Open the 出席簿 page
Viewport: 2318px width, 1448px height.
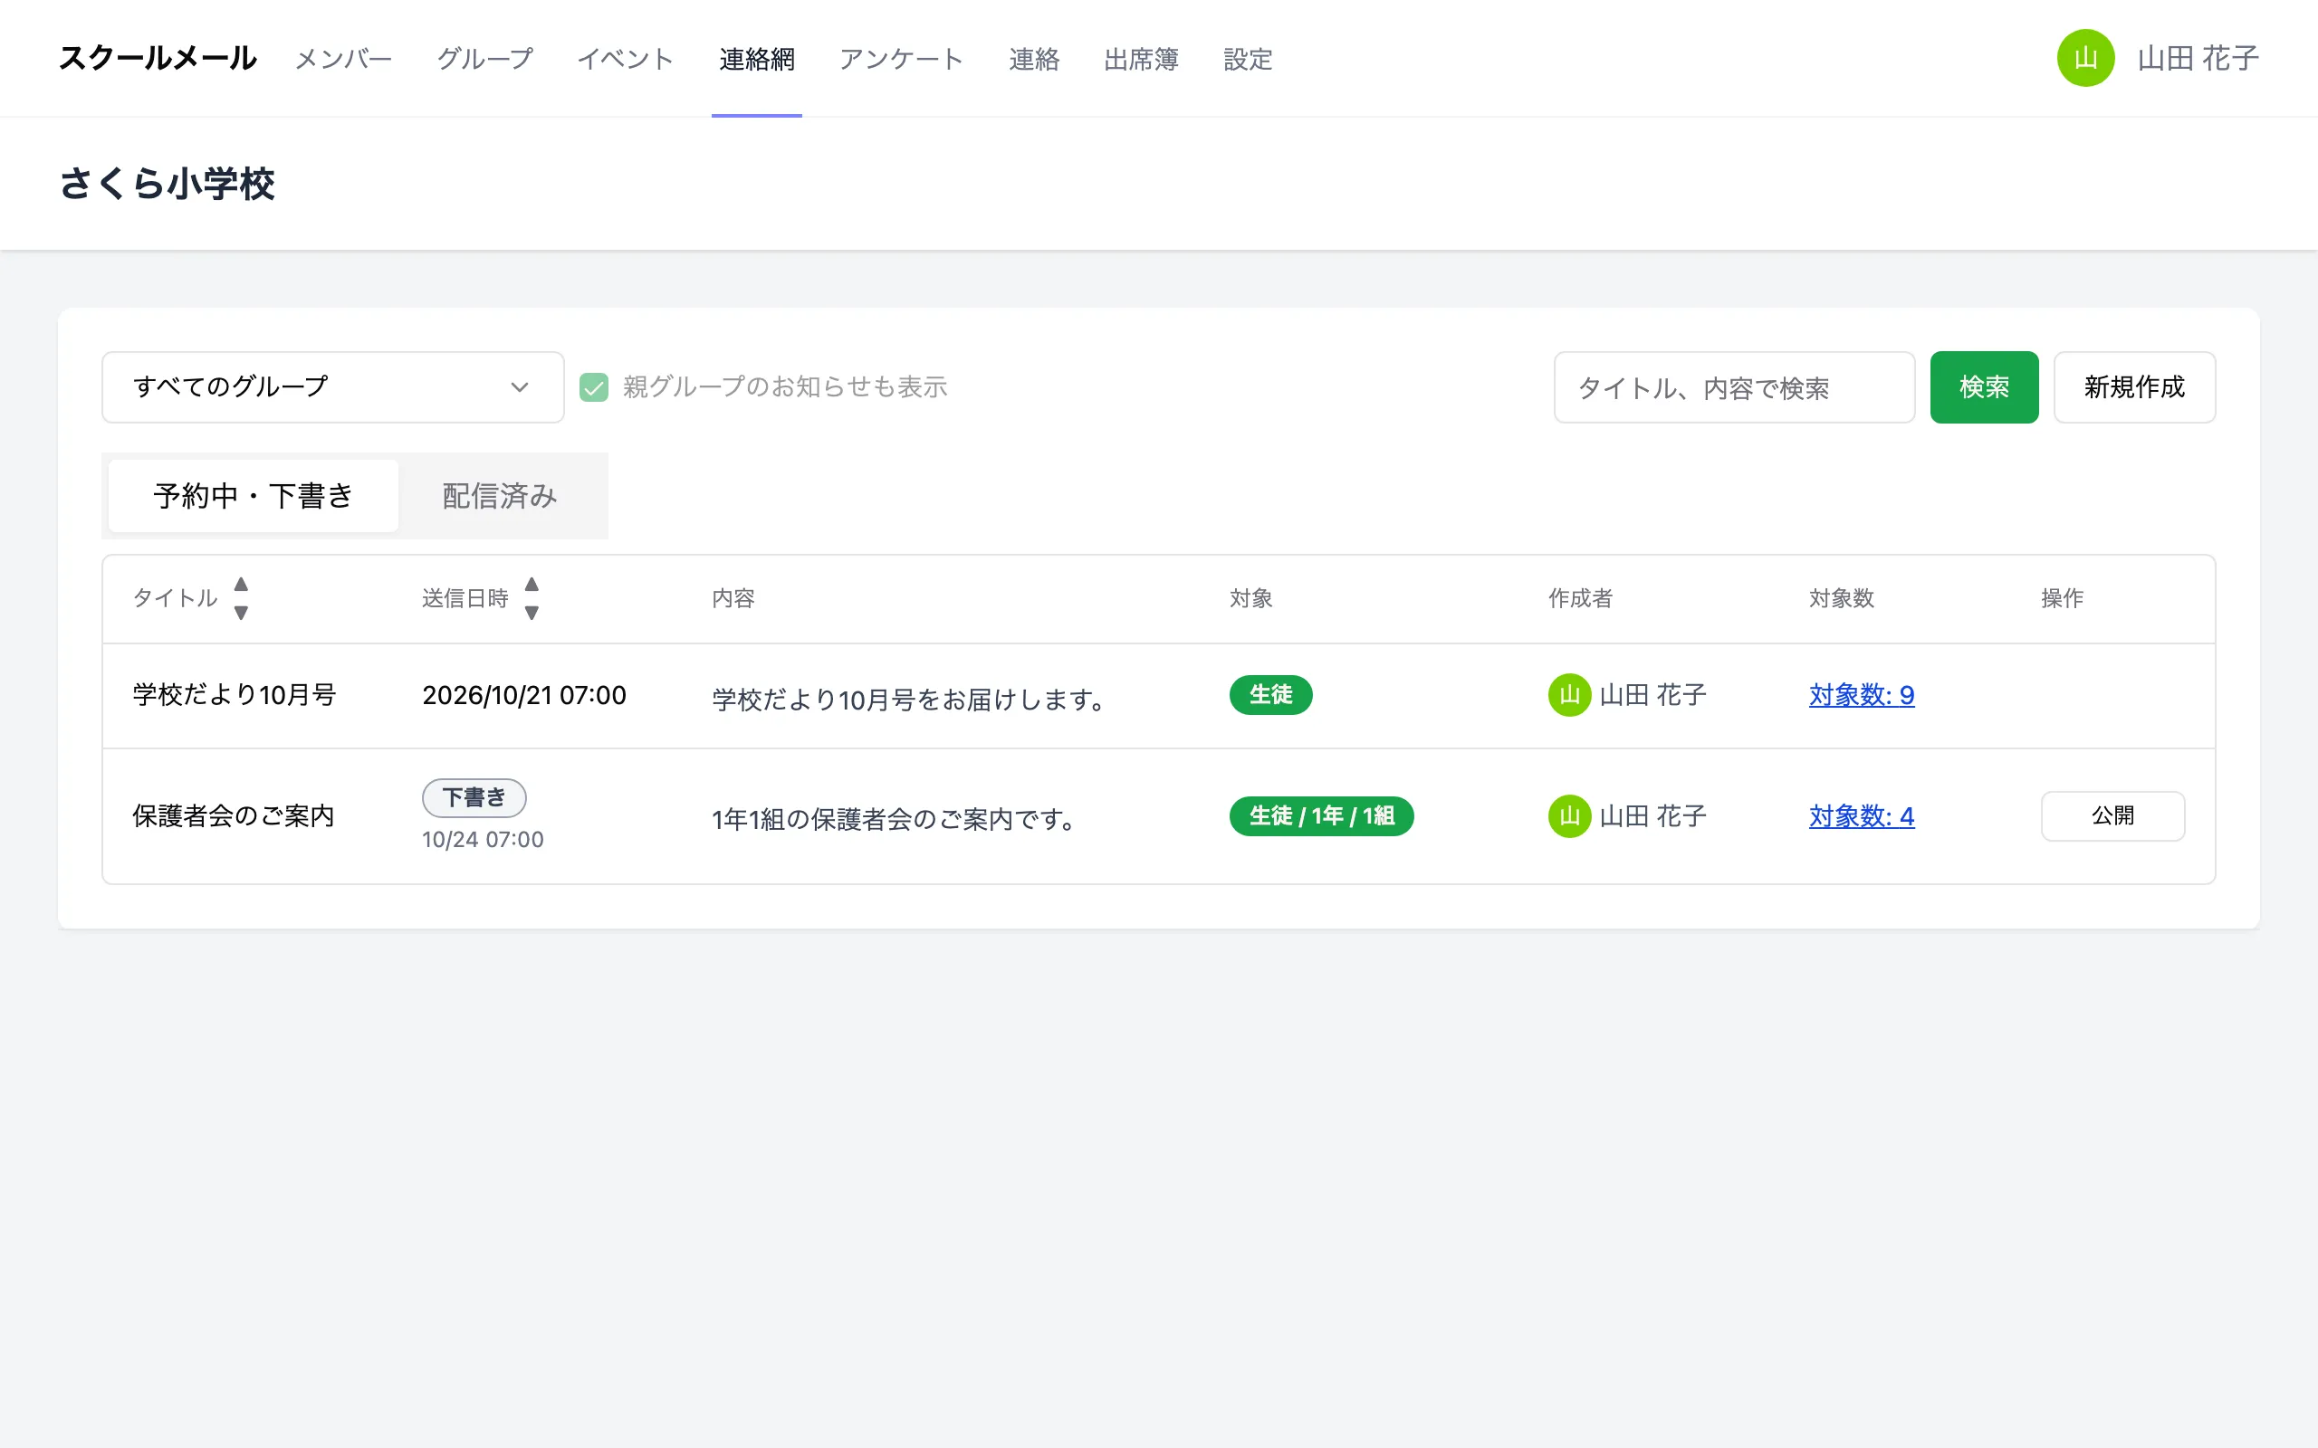[1141, 60]
